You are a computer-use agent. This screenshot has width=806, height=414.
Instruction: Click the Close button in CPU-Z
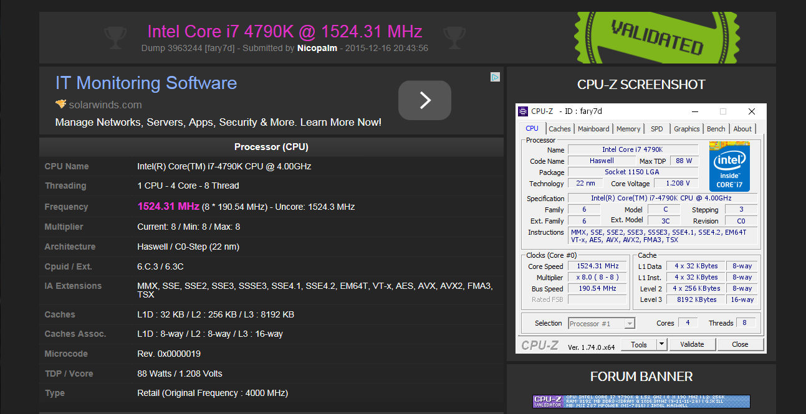pyautogui.click(x=740, y=344)
